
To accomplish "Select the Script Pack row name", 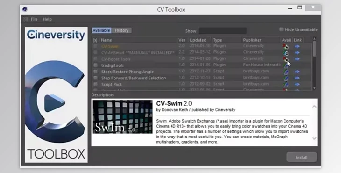I will click(x=112, y=84).
